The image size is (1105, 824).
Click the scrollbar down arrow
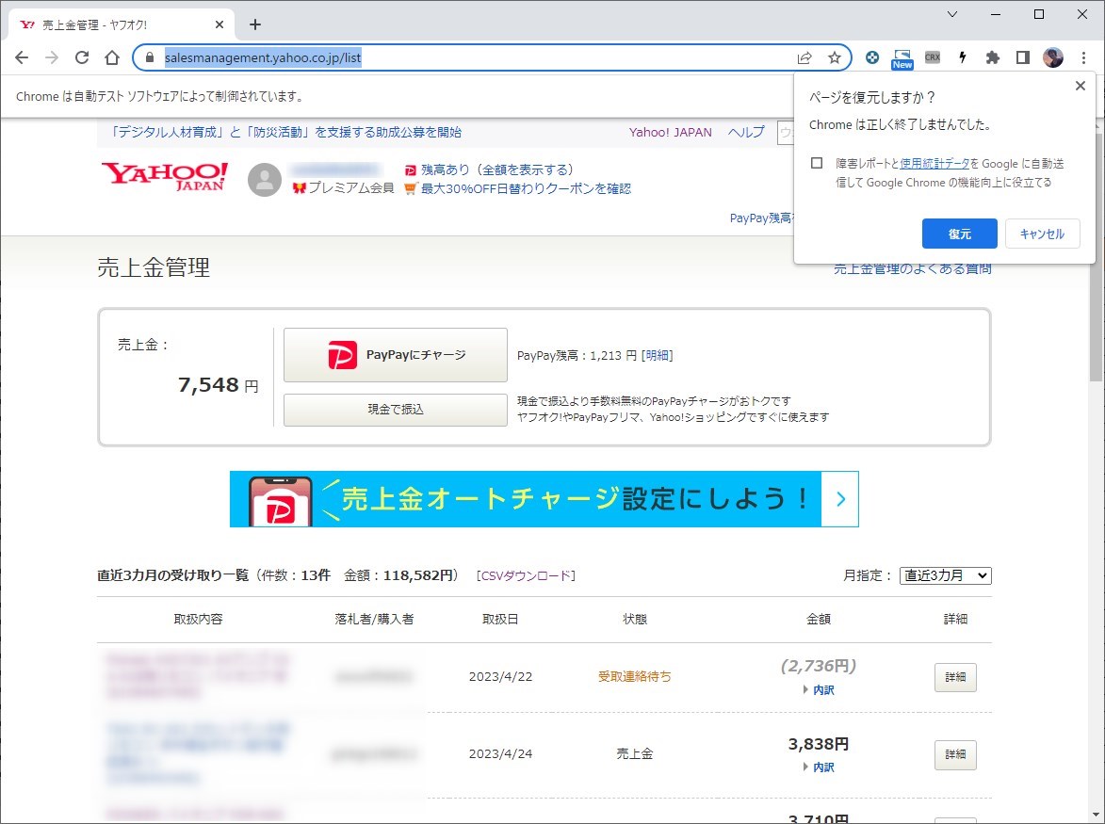coord(1096,815)
